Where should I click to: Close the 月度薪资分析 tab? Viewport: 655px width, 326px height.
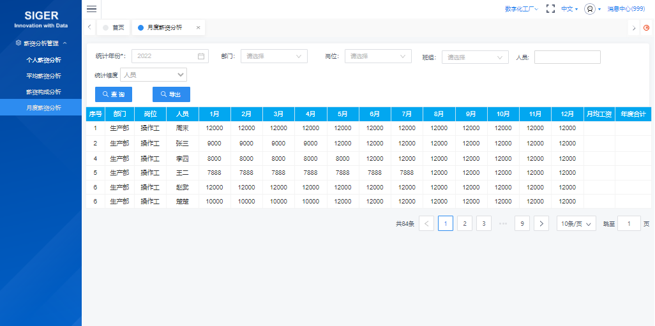pos(198,27)
